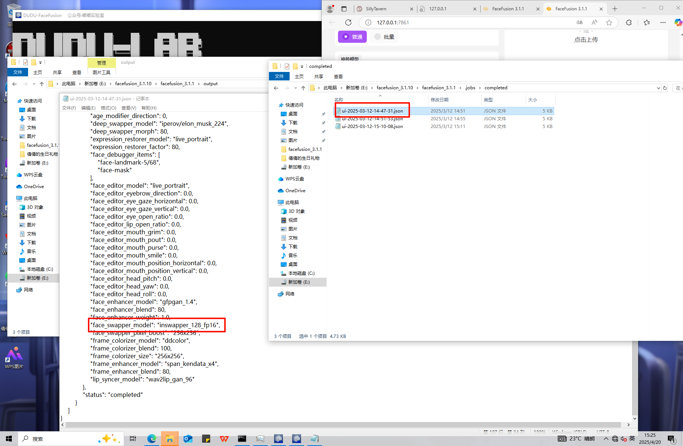Screen dimensions: 683x446
Task: Select 普通 mode radio option
Action: tap(352, 37)
